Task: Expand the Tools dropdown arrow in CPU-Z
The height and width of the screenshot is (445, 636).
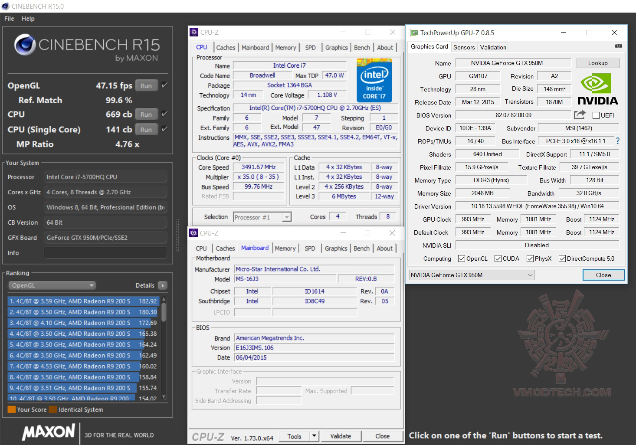Action: (x=315, y=436)
